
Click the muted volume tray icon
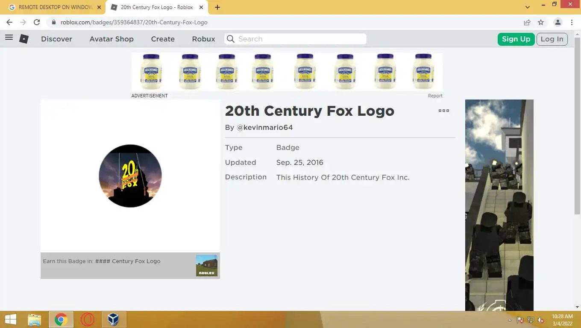point(541,320)
